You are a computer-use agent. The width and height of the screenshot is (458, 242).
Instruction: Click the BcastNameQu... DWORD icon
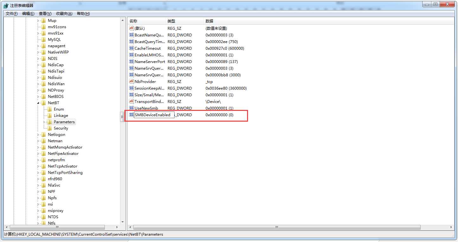(x=131, y=35)
